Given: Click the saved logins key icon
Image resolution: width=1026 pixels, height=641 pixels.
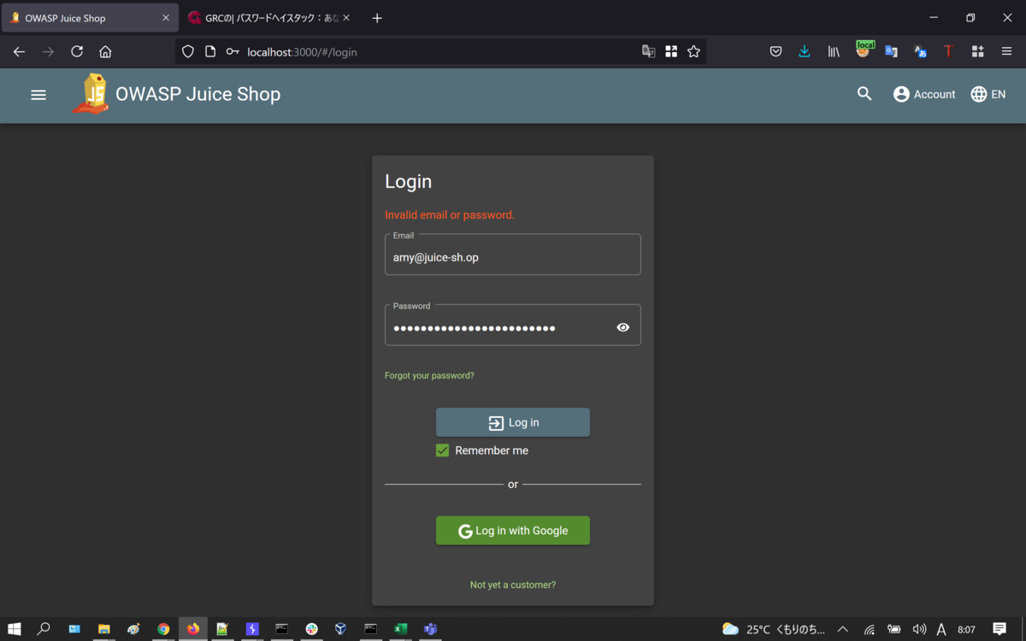Looking at the screenshot, I should (233, 51).
